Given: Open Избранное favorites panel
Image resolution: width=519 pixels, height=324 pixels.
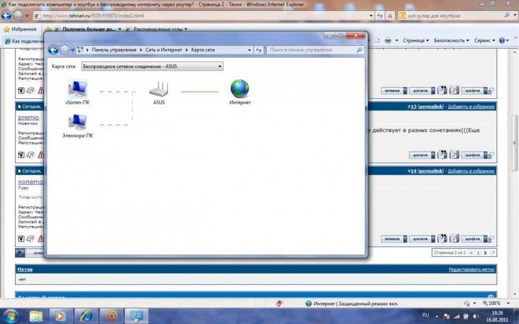Looking at the screenshot, I should (20, 29).
